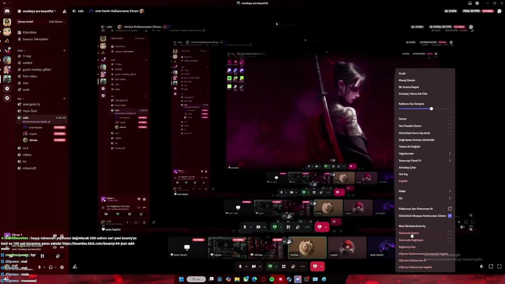The image size is (505, 284).
Task: Open Etkinlikler events entry
Action: tap(30, 32)
